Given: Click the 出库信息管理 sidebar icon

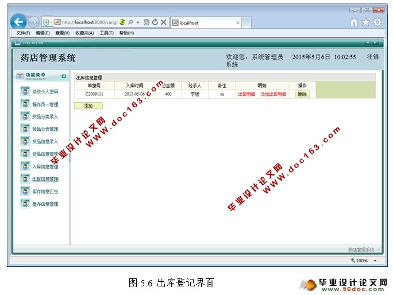Looking at the screenshot, I should [x=25, y=179].
